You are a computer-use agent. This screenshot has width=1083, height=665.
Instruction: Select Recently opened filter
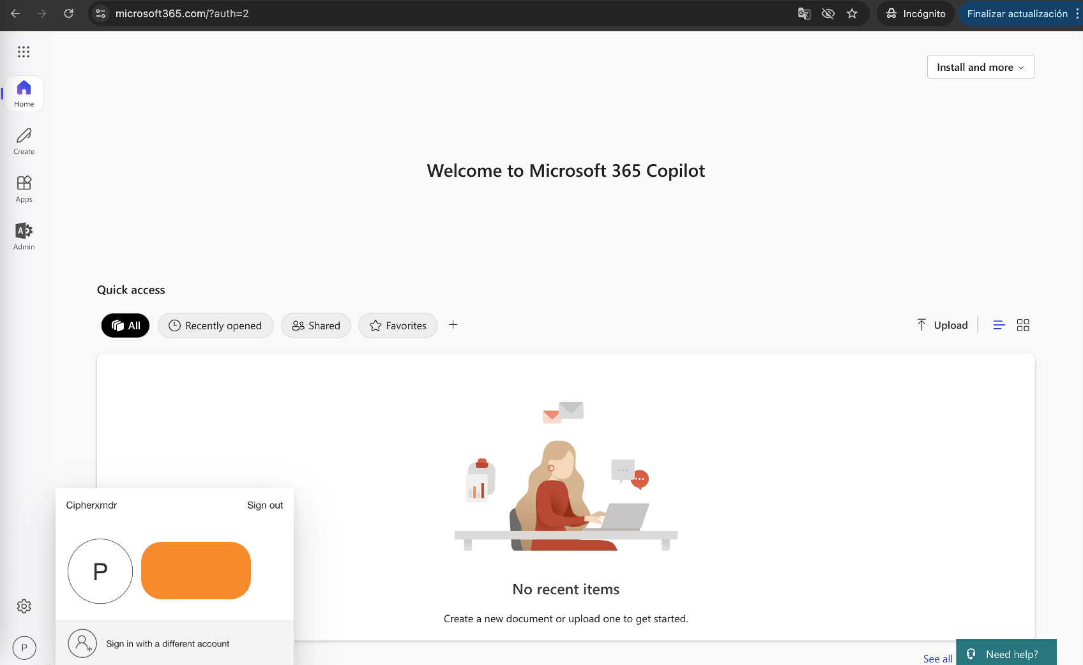tap(215, 325)
